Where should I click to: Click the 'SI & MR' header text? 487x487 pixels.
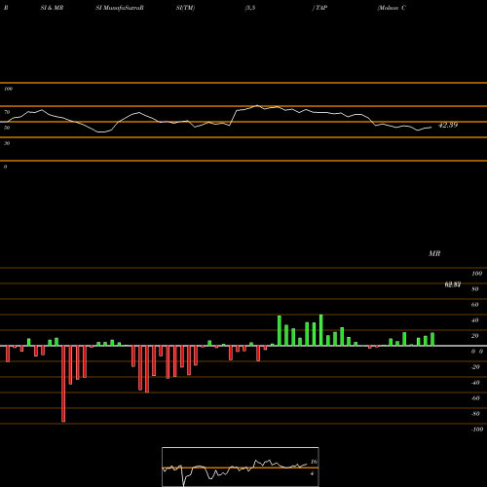(52, 8)
